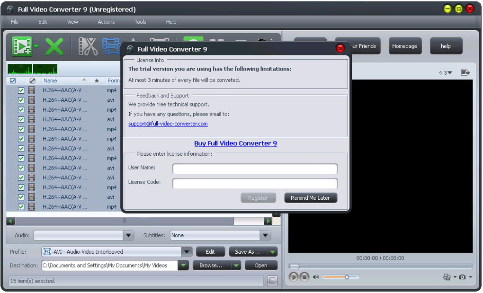Expand the Profile dropdown list
The width and height of the screenshot is (483, 293).
(187, 252)
